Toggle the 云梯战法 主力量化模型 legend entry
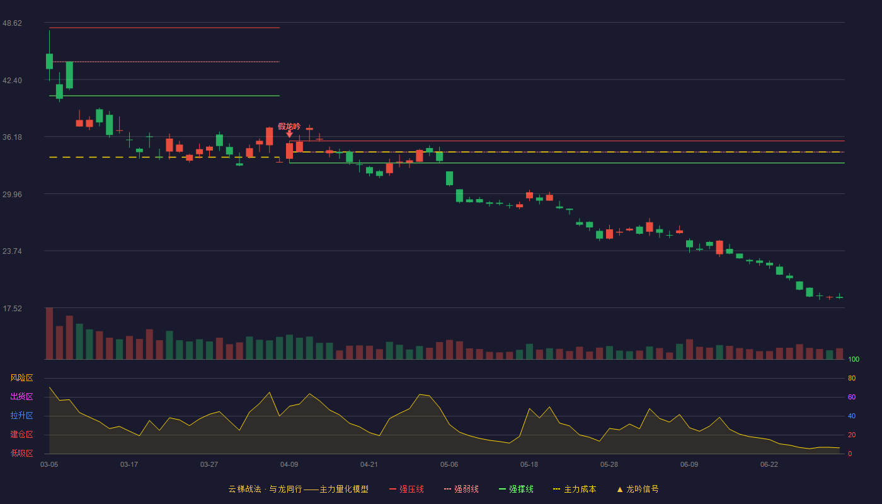Image resolution: width=882 pixels, height=504 pixels. pos(299,489)
